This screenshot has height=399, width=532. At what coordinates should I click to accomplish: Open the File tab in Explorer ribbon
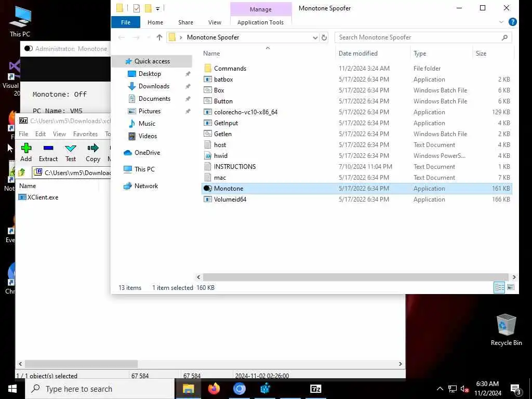[x=126, y=22]
